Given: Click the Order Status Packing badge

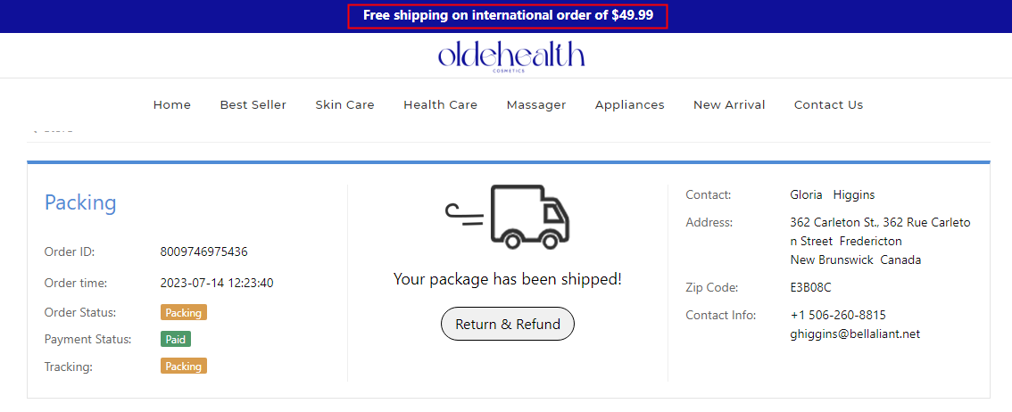Looking at the screenshot, I should point(184,313).
